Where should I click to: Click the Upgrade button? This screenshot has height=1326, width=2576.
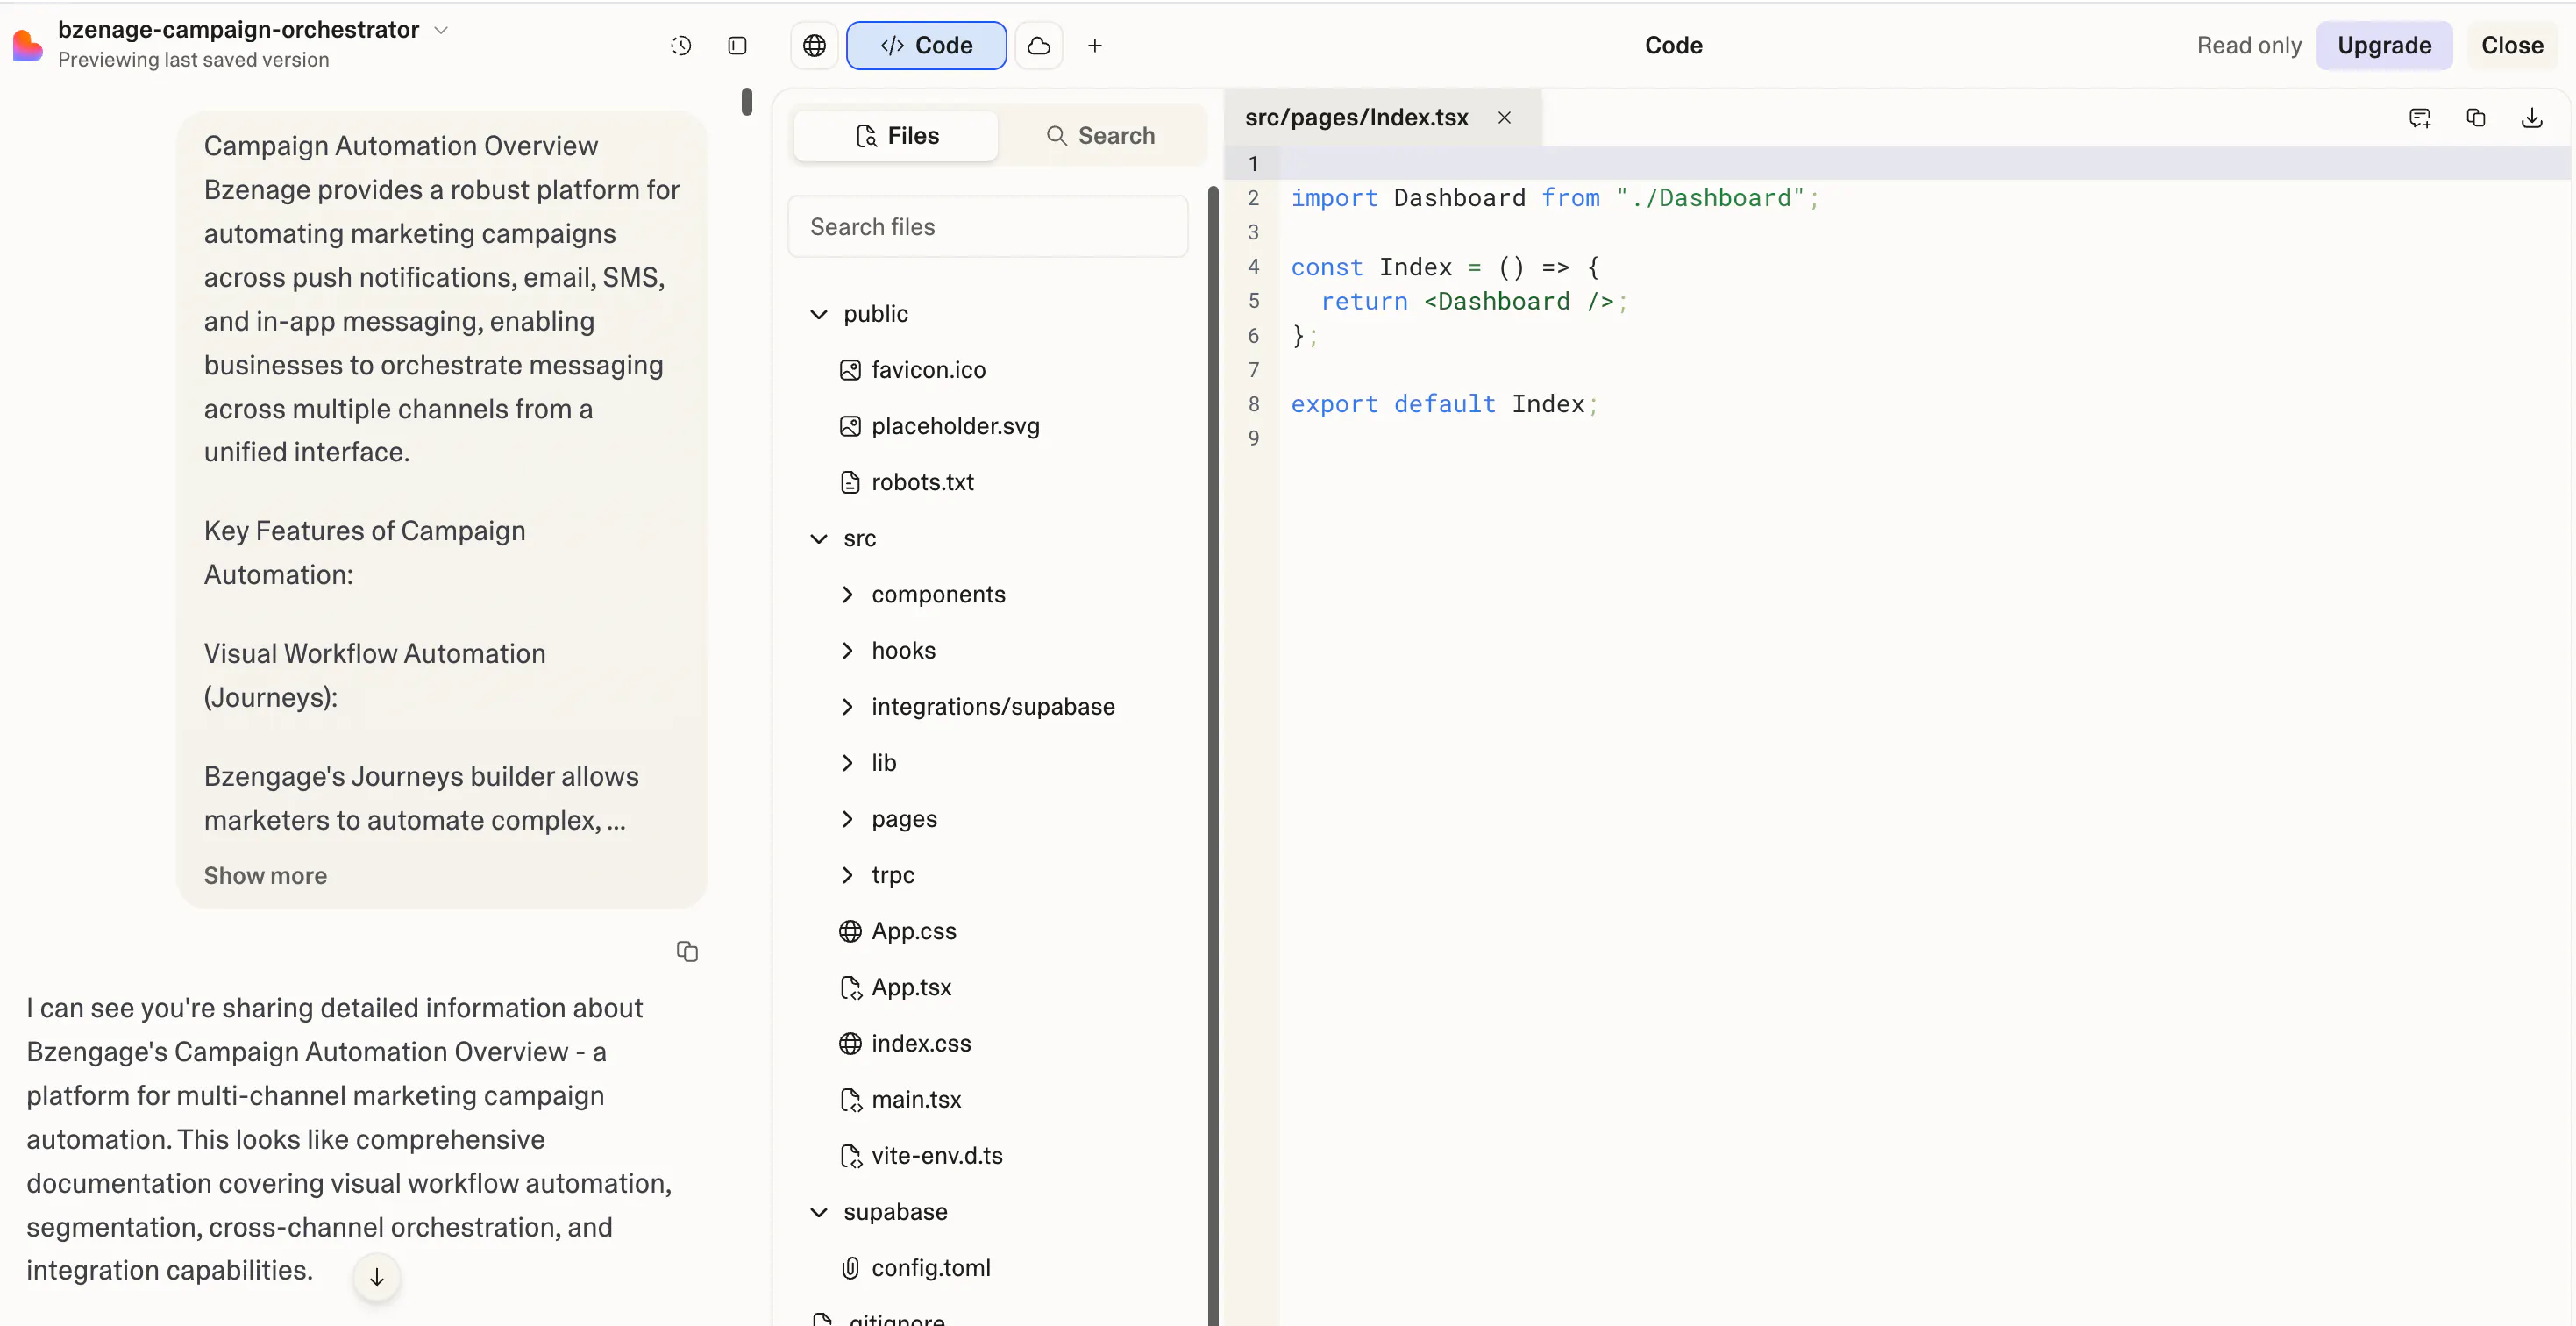click(2384, 46)
